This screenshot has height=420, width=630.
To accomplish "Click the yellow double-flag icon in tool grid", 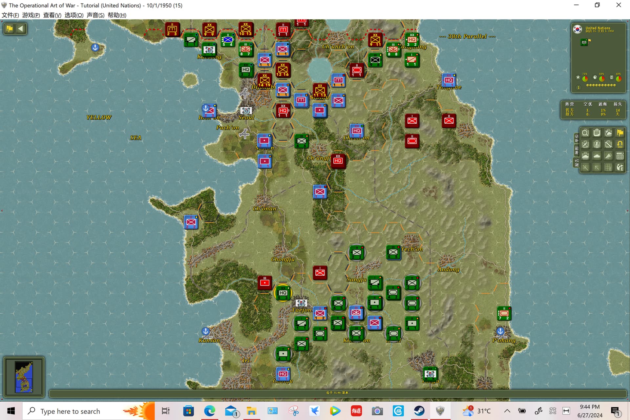I will point(620,133).
